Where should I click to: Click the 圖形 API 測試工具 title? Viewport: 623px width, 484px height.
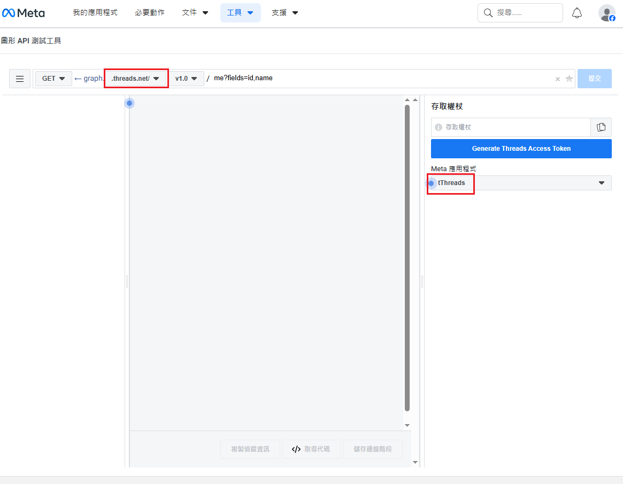31,41
